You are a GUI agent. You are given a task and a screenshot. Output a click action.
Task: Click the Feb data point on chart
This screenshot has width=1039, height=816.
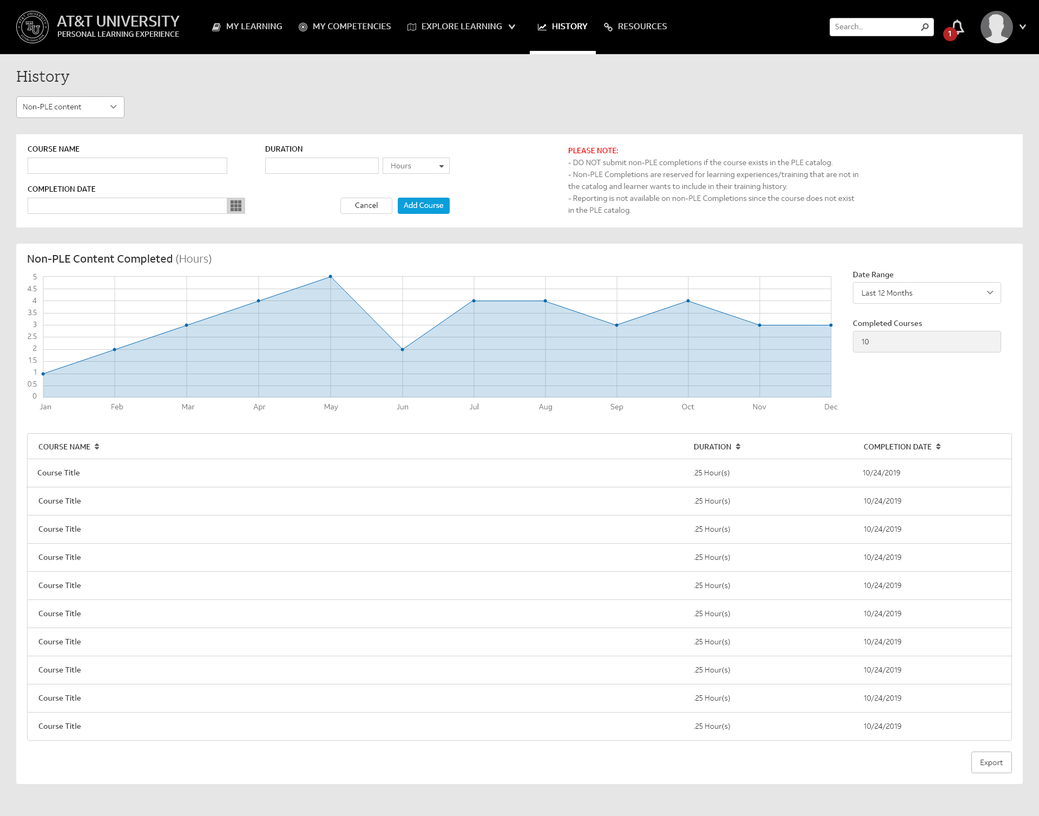point(115,350)
